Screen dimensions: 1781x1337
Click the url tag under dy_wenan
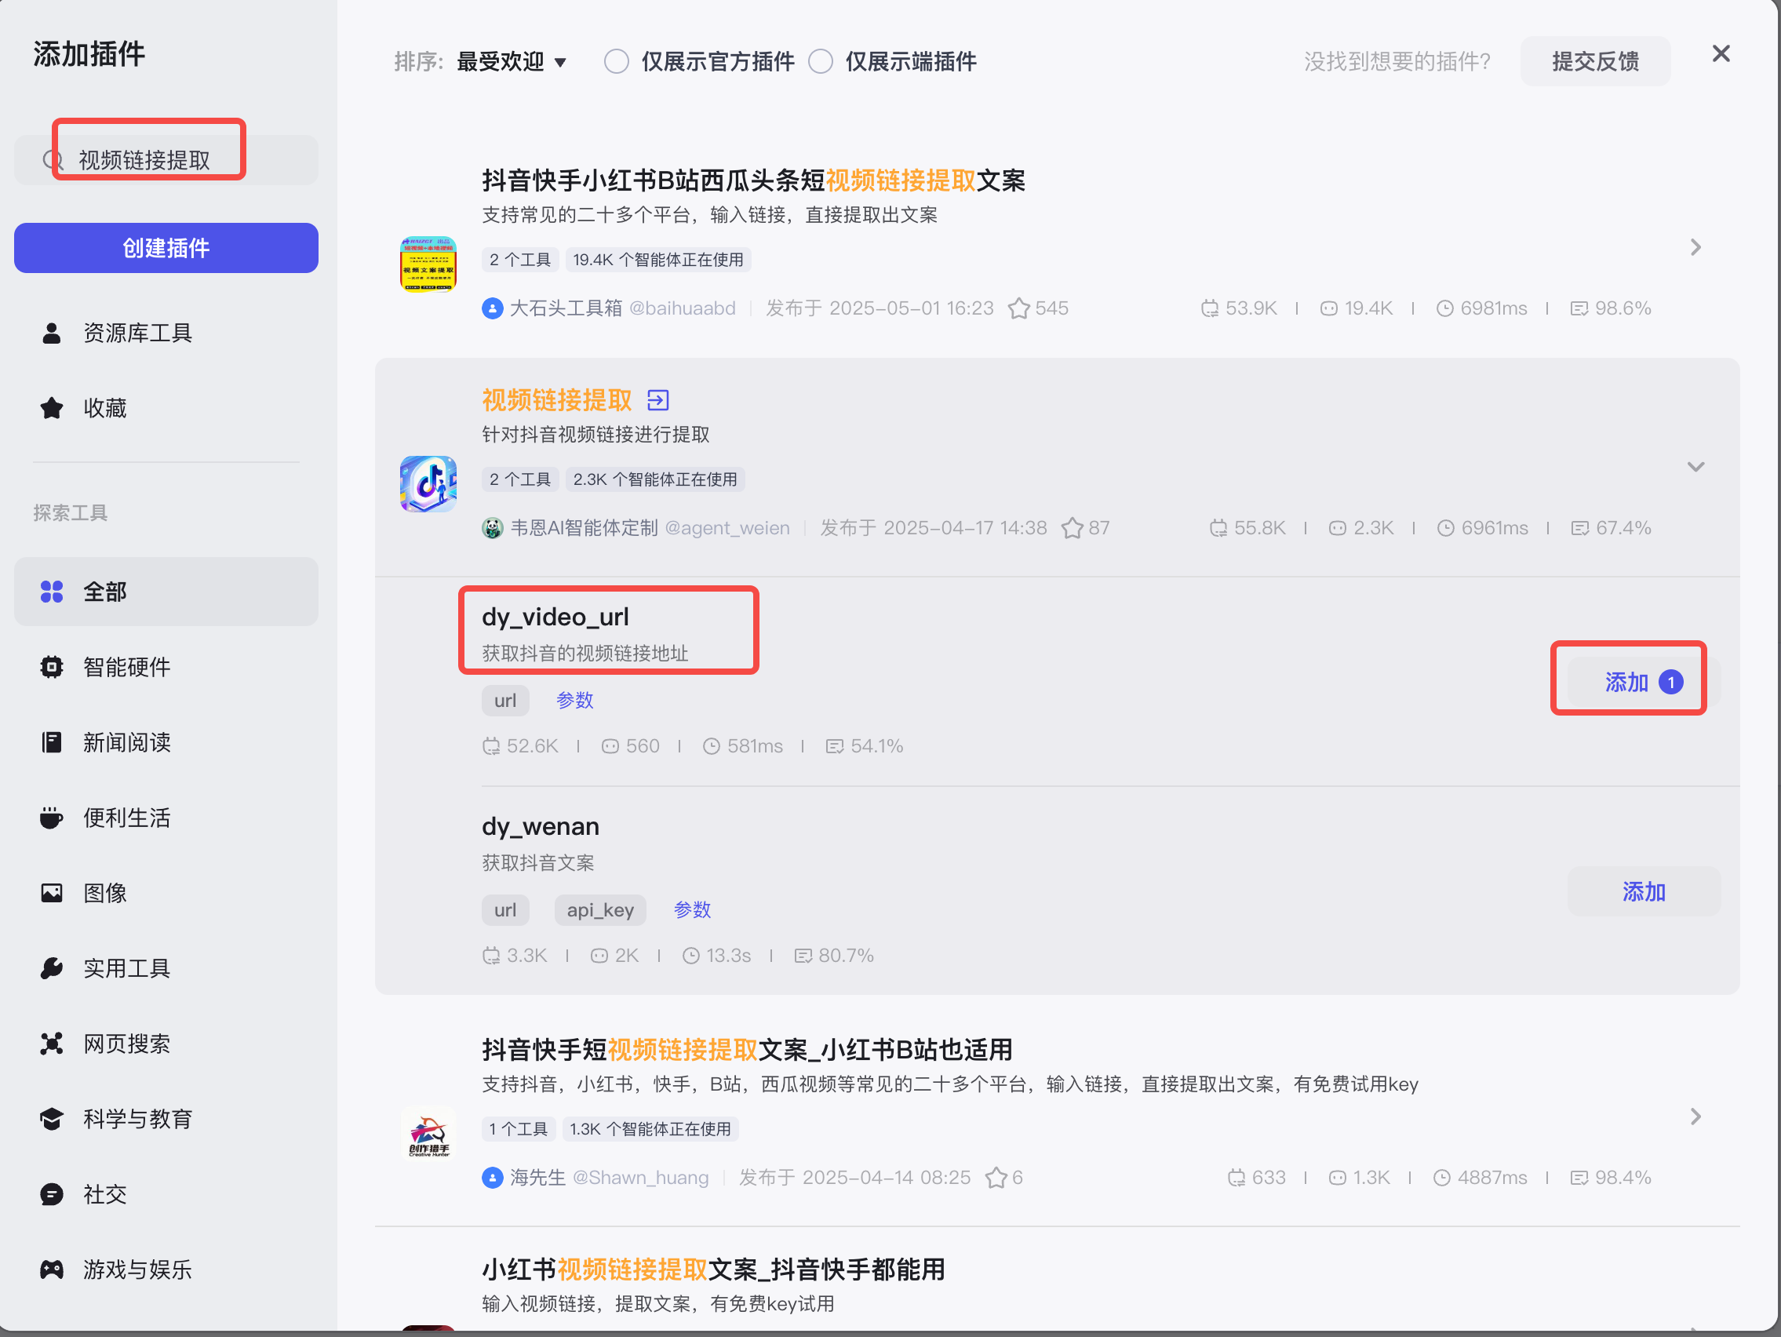504,910
